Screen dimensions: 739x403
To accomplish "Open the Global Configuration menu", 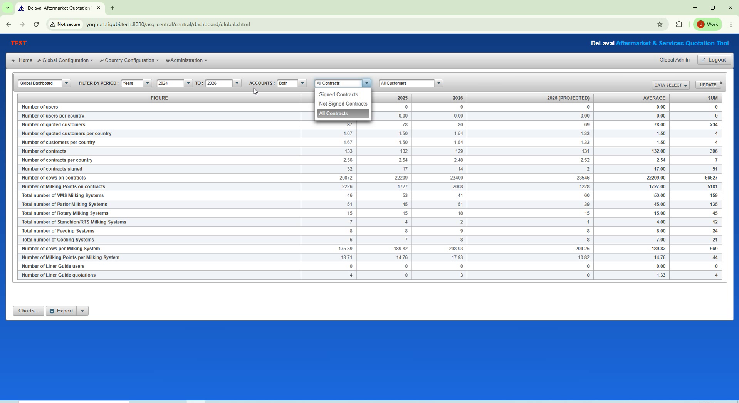I will (66, 60).
